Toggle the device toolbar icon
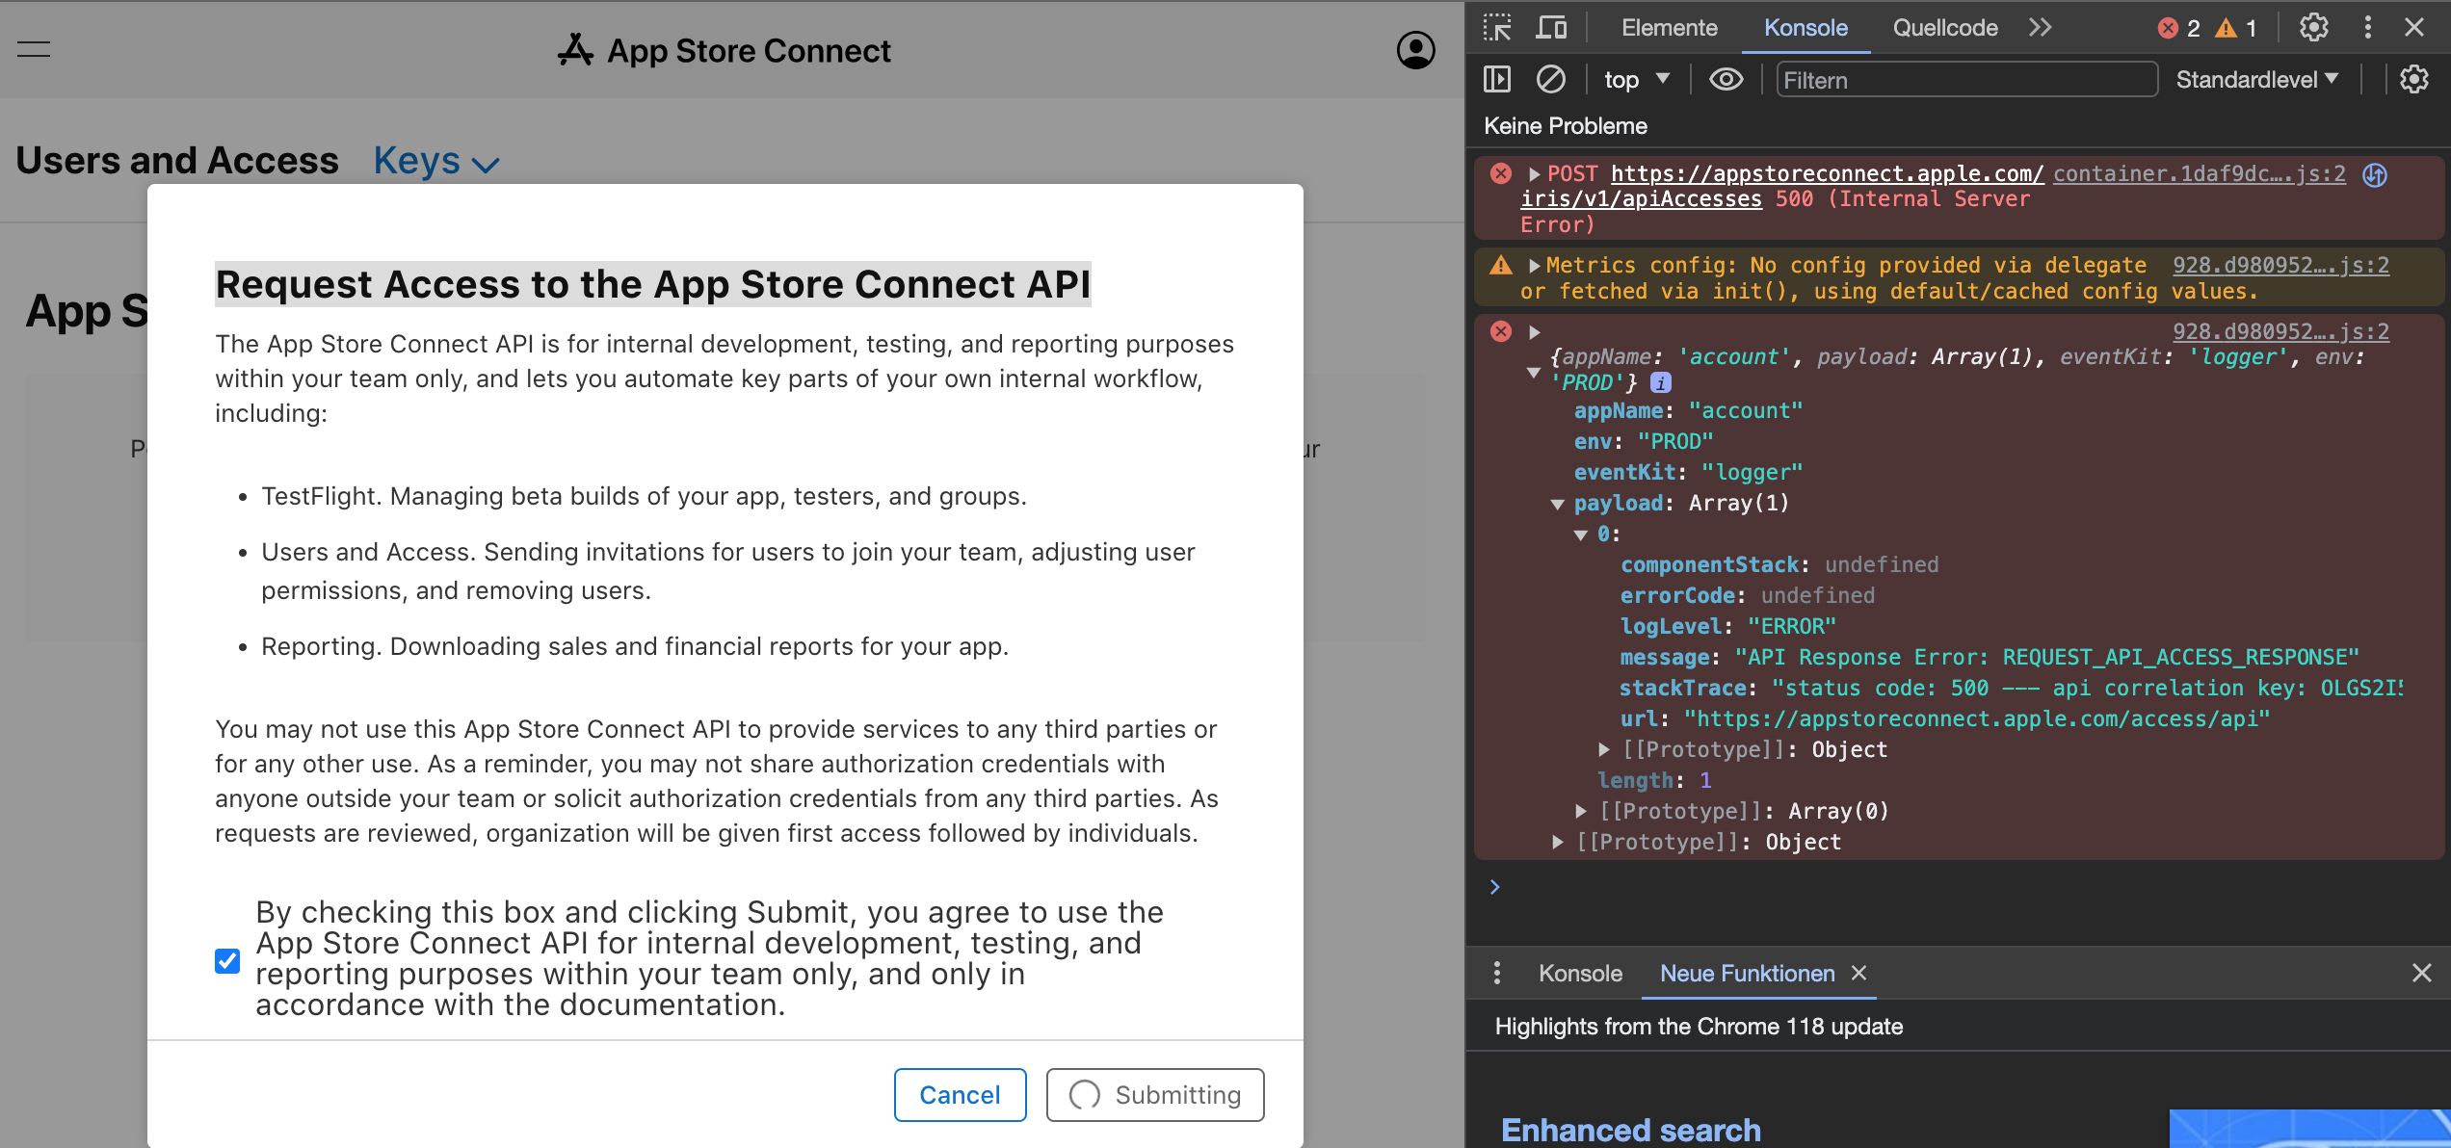The image size is (2451, 1148). pyautogui.click(x=1551, y=28)
